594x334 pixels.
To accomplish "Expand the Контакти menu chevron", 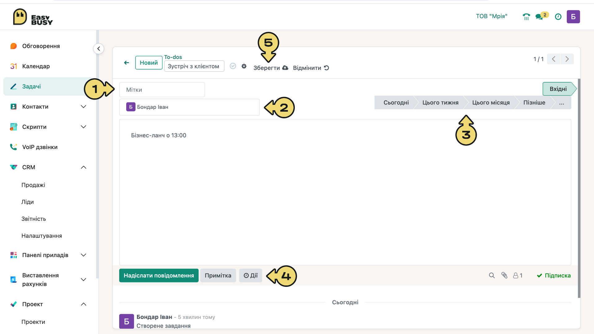I will point(84,107).
